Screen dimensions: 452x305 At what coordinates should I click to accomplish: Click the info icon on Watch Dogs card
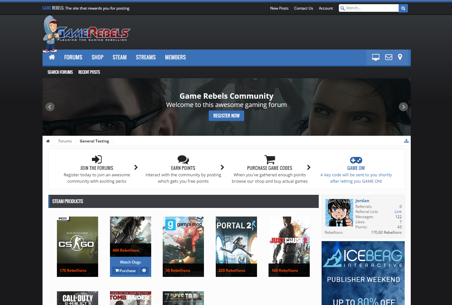pos(144,271)
